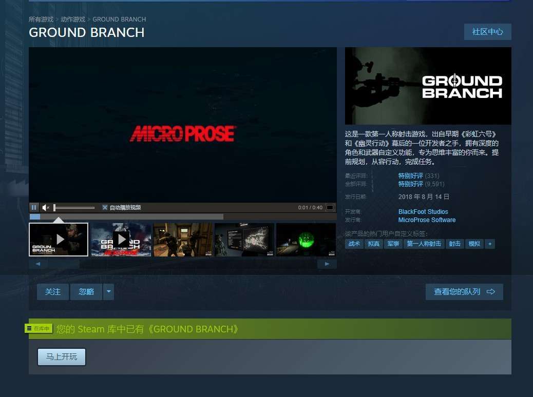Select the 第一人称射击 tag
The height and width of the screenshot is (397, 533).
tap(424, 244)
